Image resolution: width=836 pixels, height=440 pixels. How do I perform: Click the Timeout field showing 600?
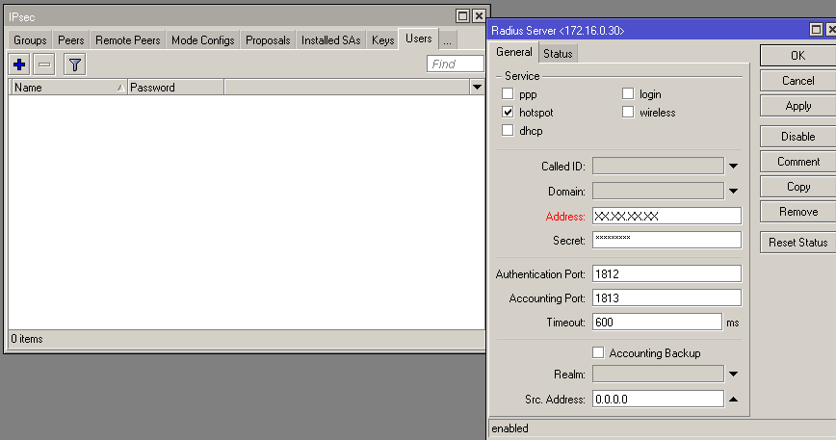(657, 322)
